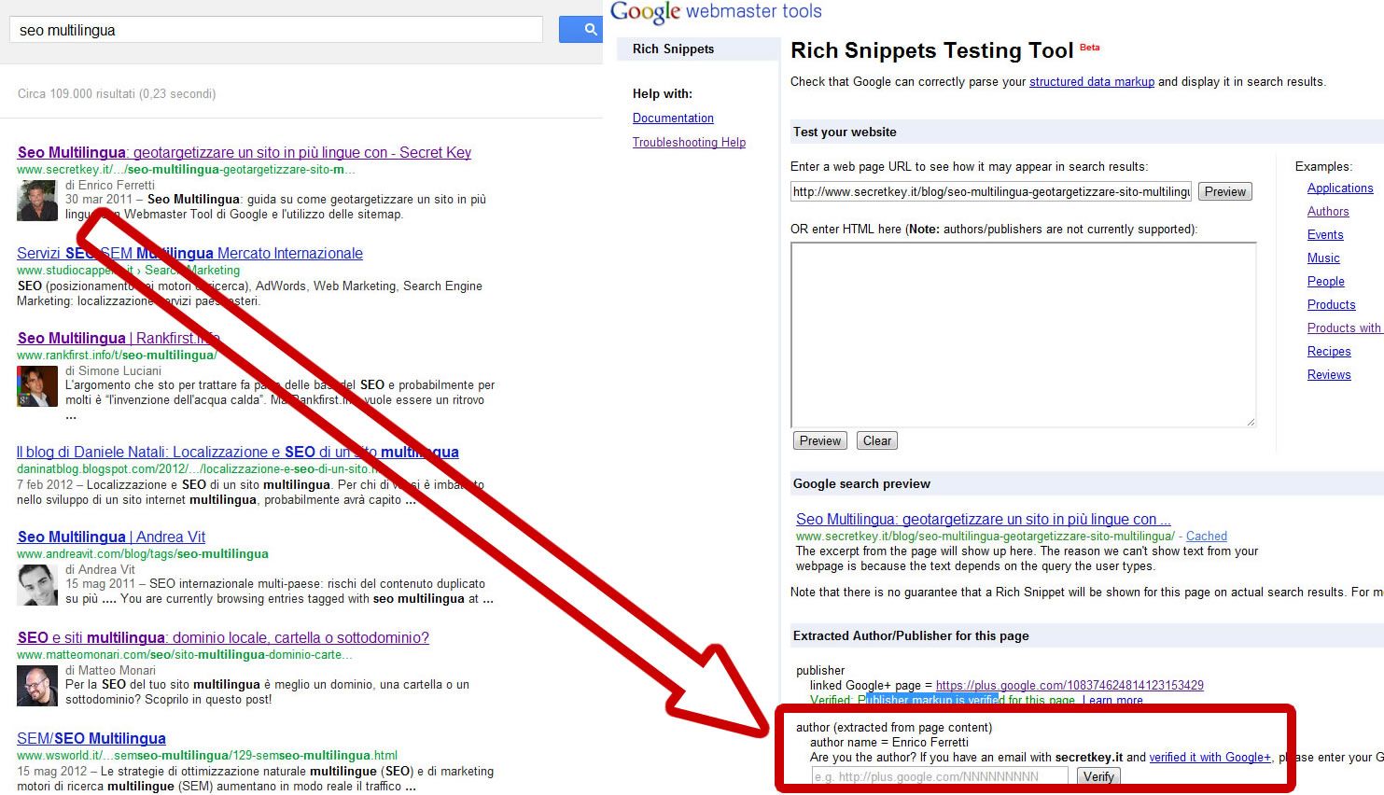Click Matteo Monari's author photo thumbnail

pyautogui.click(x=37, y=686)
